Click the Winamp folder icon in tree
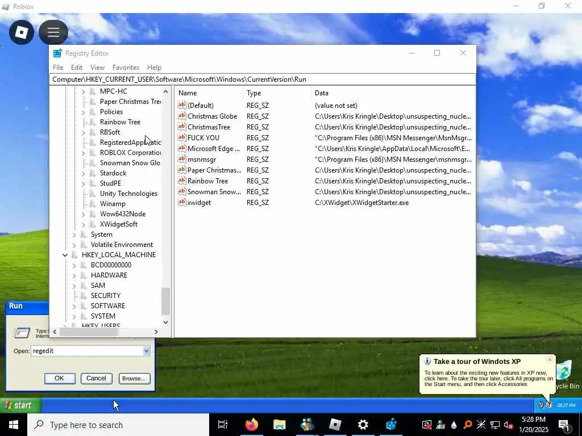582x436 pixels. tap(93, 204)
